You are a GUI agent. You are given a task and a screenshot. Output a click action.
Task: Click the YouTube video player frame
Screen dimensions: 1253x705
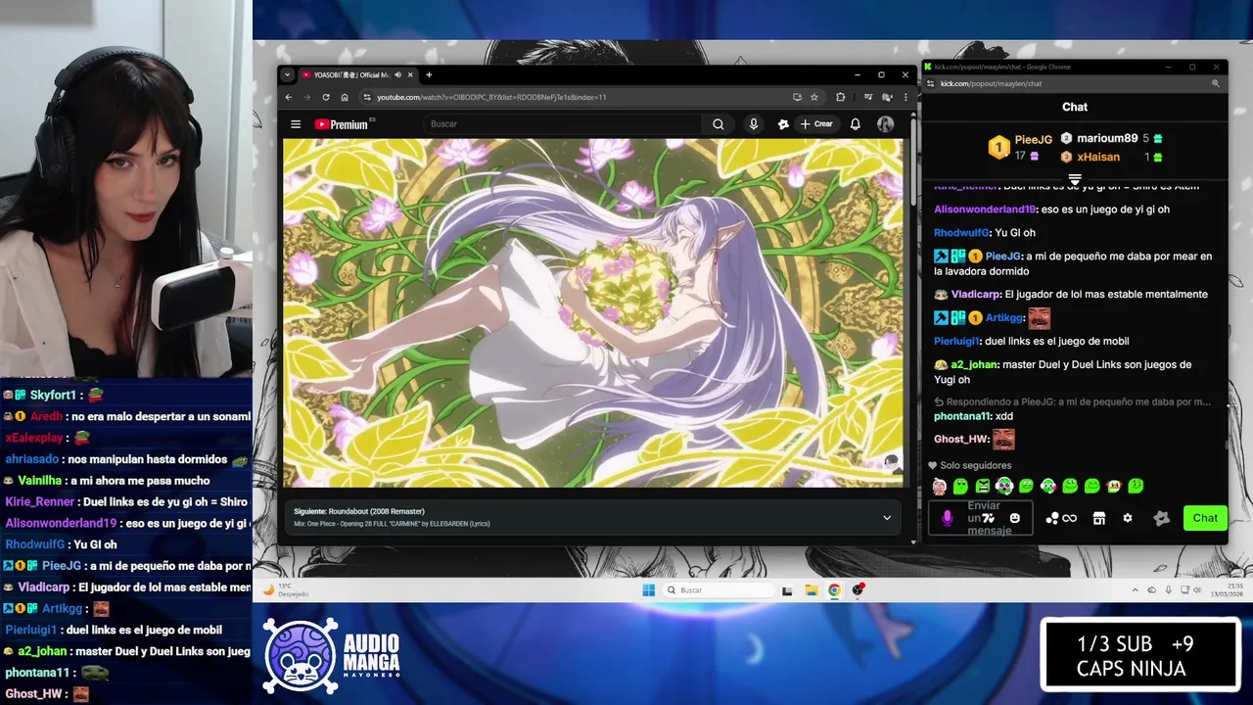[593, 312]
